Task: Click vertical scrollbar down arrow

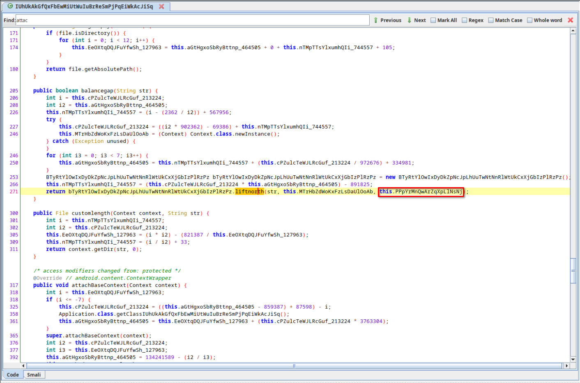Action: coord(573,359)
